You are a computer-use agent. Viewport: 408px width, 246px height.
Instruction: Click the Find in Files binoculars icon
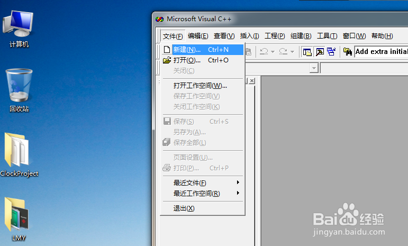pyautogui.click(x=348, y=52)
